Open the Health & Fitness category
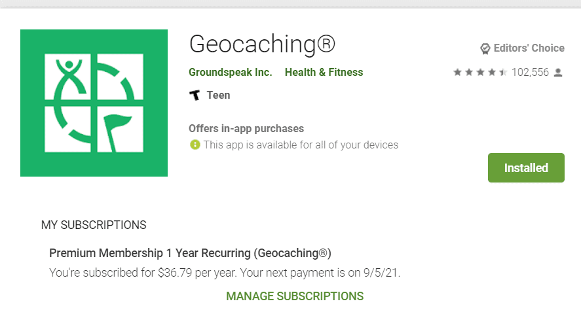Image resolution: width=581 pixels, height=329 pixels. point(324,73)
